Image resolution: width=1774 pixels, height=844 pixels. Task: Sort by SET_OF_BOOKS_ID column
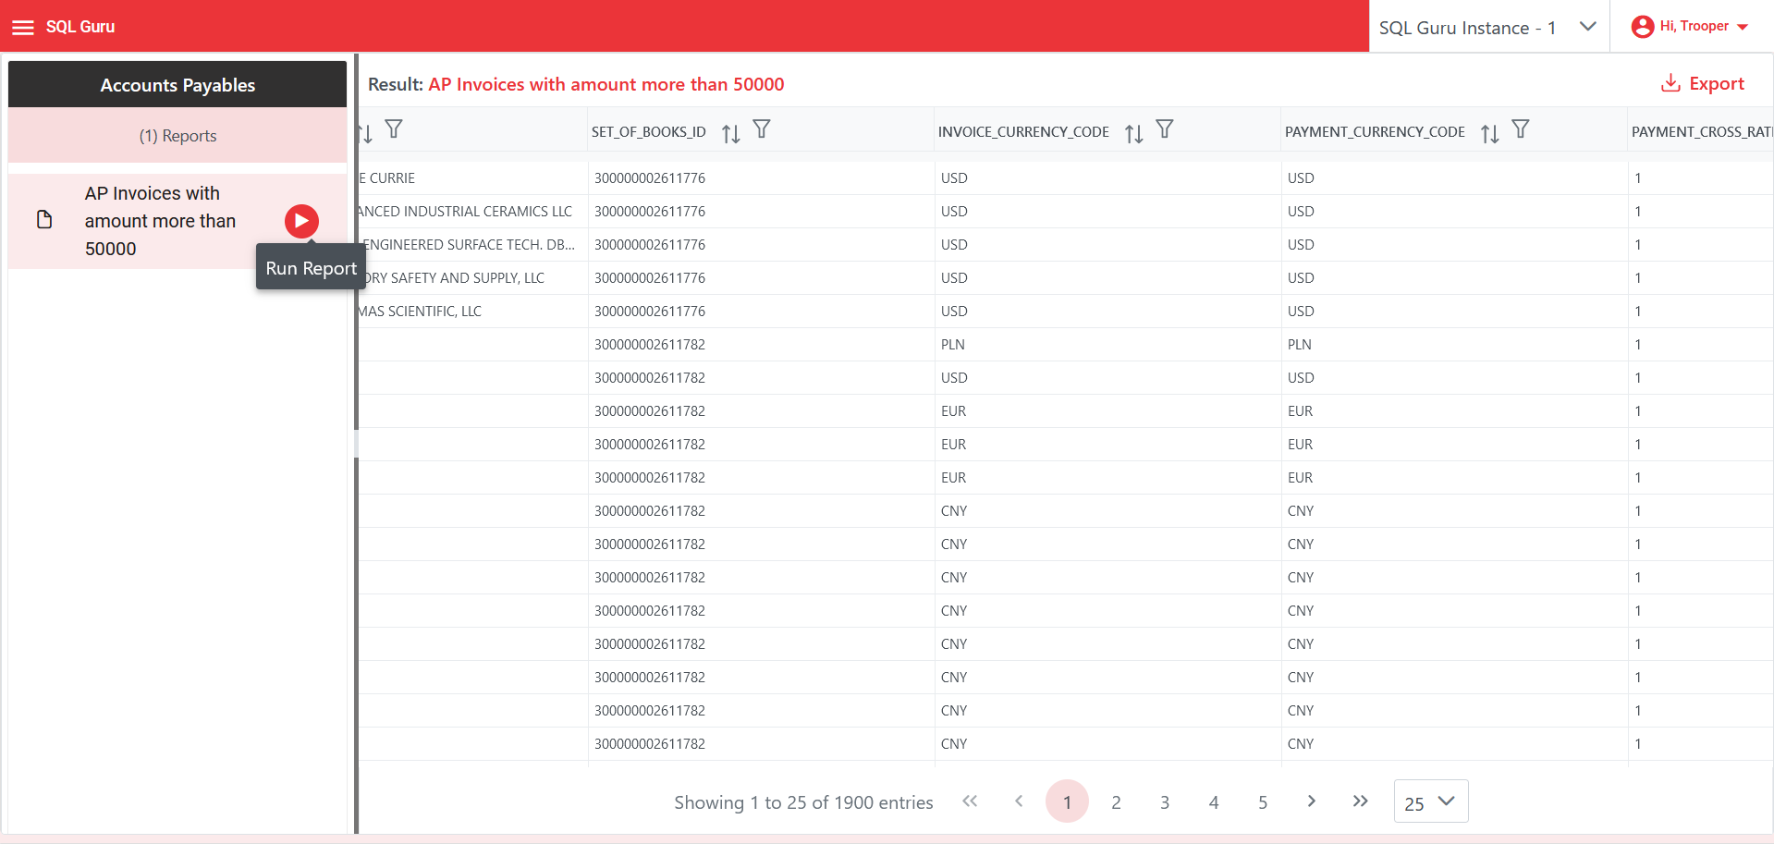[x=730, y=133]
